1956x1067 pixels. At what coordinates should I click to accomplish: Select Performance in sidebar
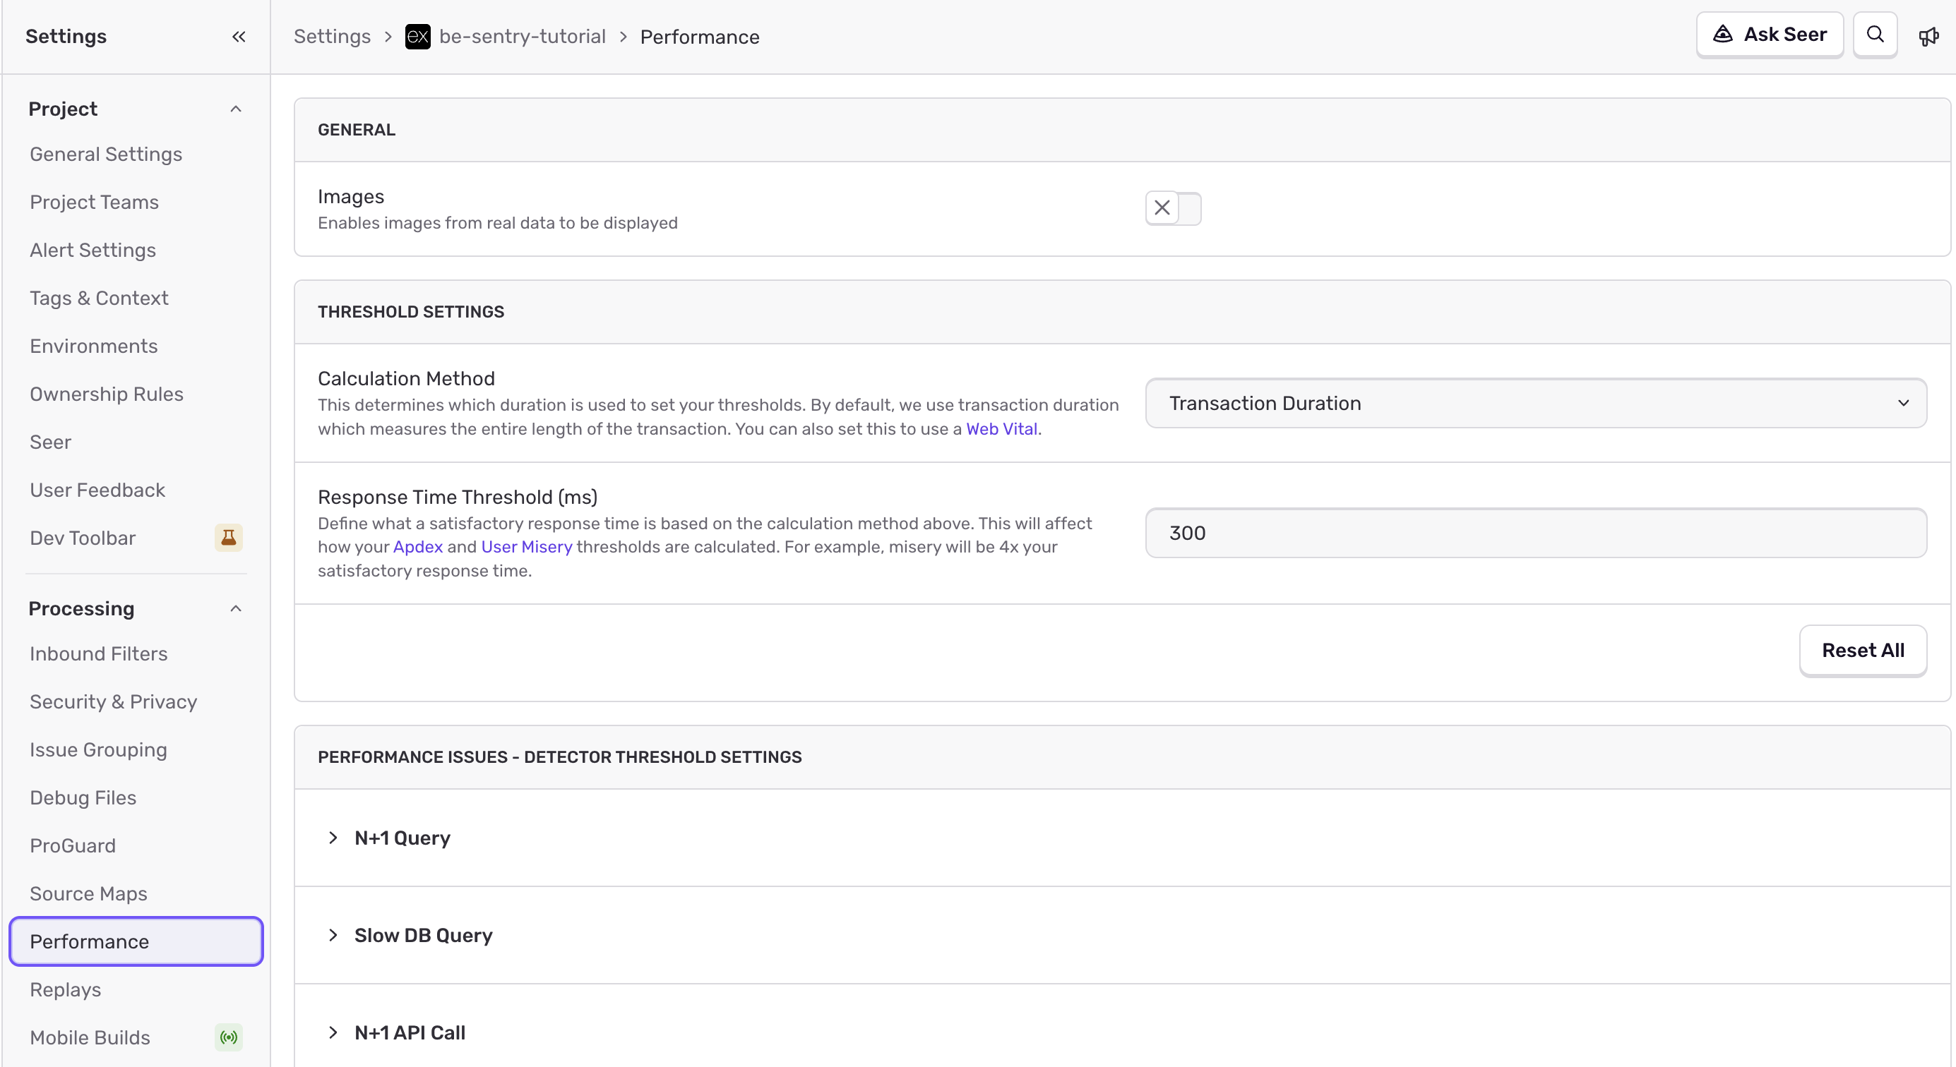(136, 941)
